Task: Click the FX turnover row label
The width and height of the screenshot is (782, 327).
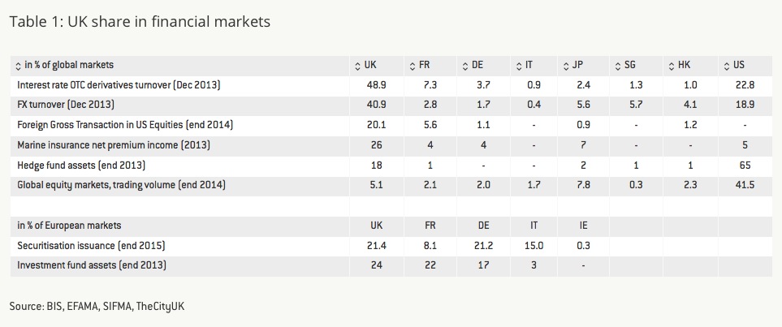Action: [x=66, y=105]
